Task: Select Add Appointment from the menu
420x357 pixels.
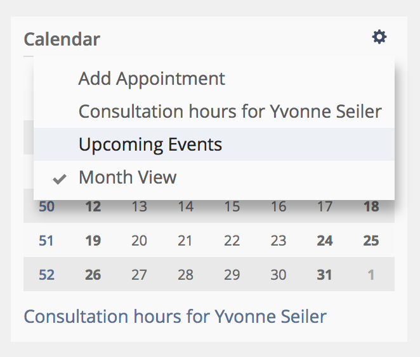Action: point(152,79)
